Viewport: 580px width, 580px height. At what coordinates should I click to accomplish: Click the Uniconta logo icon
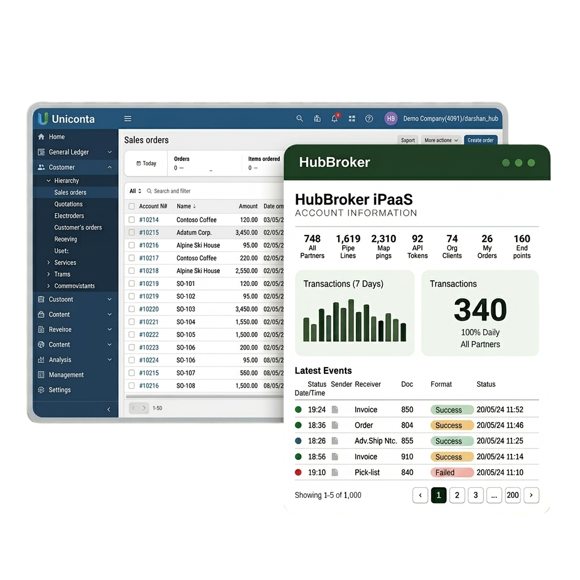(43, 118)
